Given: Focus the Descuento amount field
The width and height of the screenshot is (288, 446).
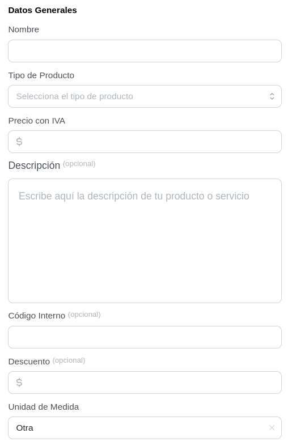Looking at the screenshot, I should click(145, 383).
